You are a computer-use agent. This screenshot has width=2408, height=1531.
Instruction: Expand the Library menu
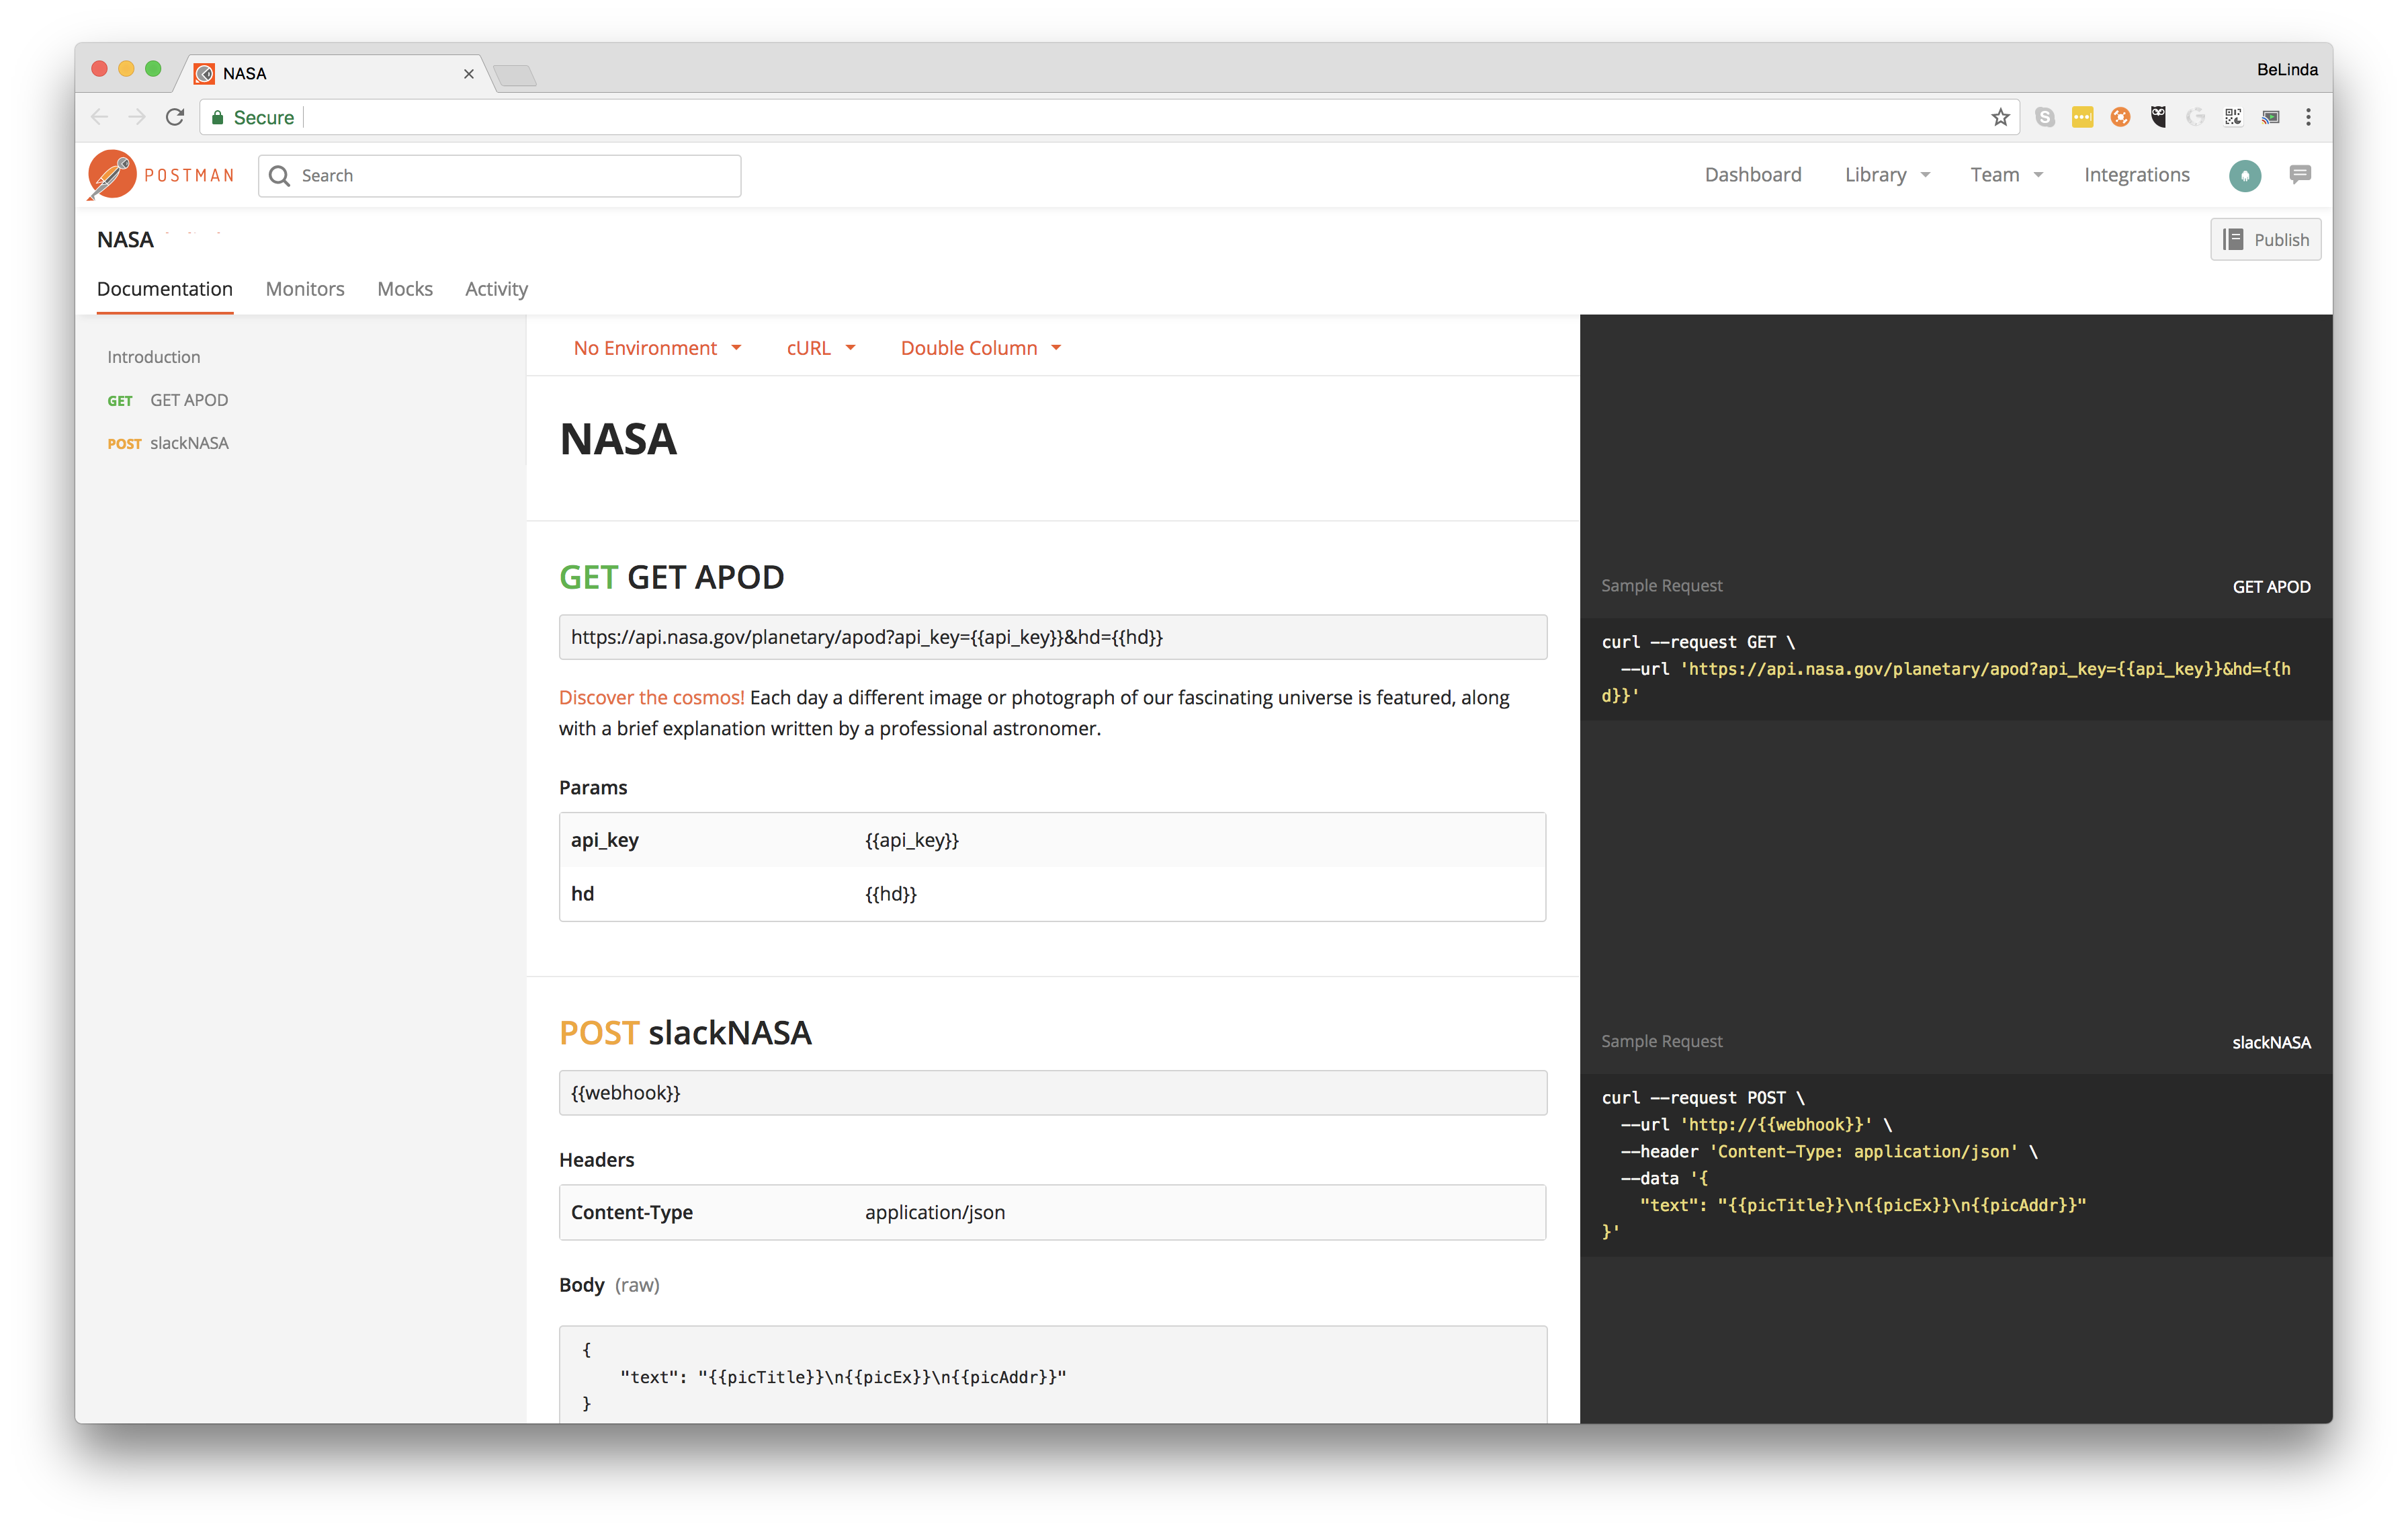pyautogui.click(x=1887, y=175)
